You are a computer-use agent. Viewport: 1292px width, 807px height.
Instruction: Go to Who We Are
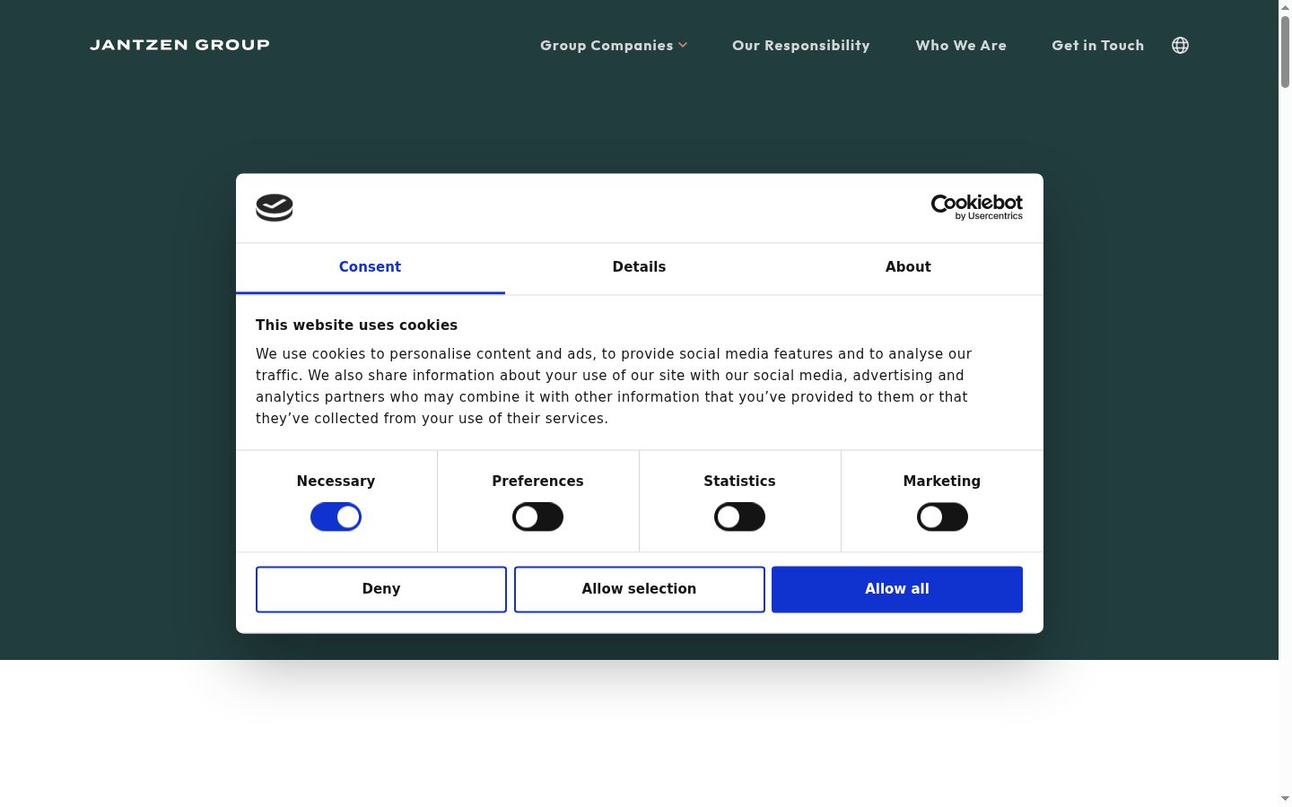pos(961,45)
